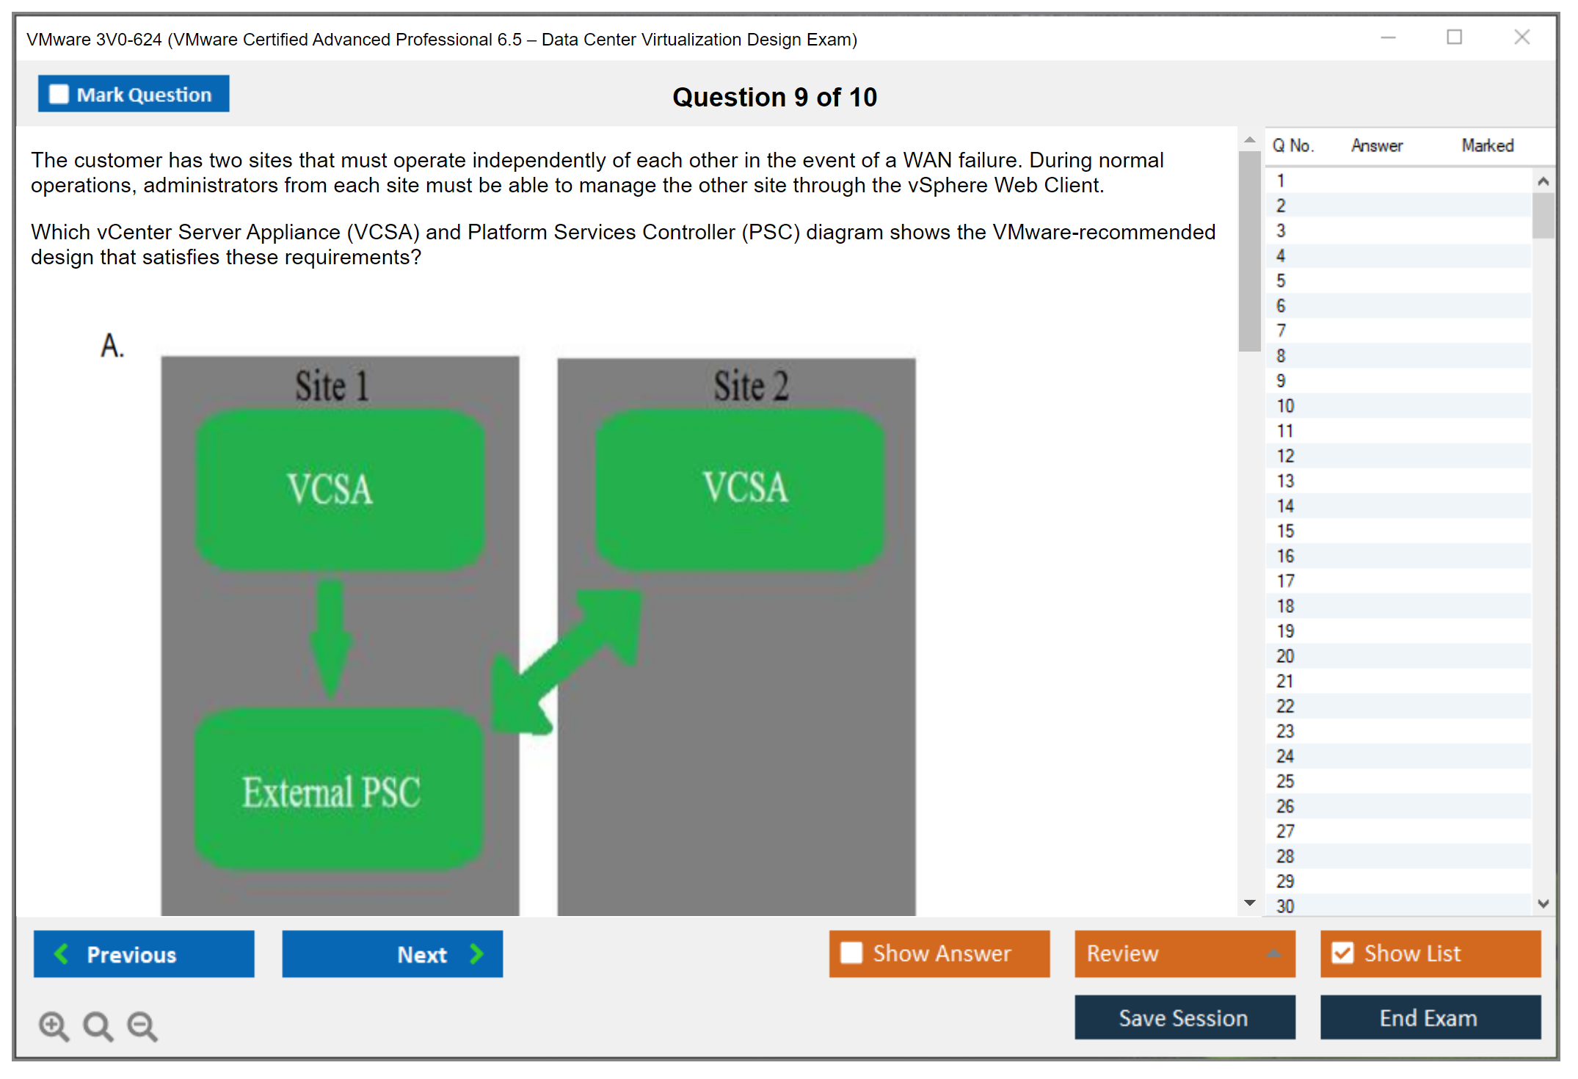The image size is (1578, 1079).
Task: Enable the Show Answer checkbox
Action: [x=851, y=953]
